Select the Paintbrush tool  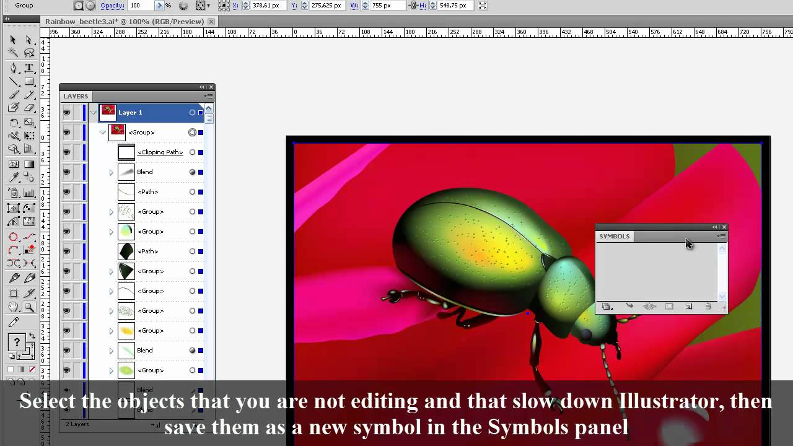point(13,95)
